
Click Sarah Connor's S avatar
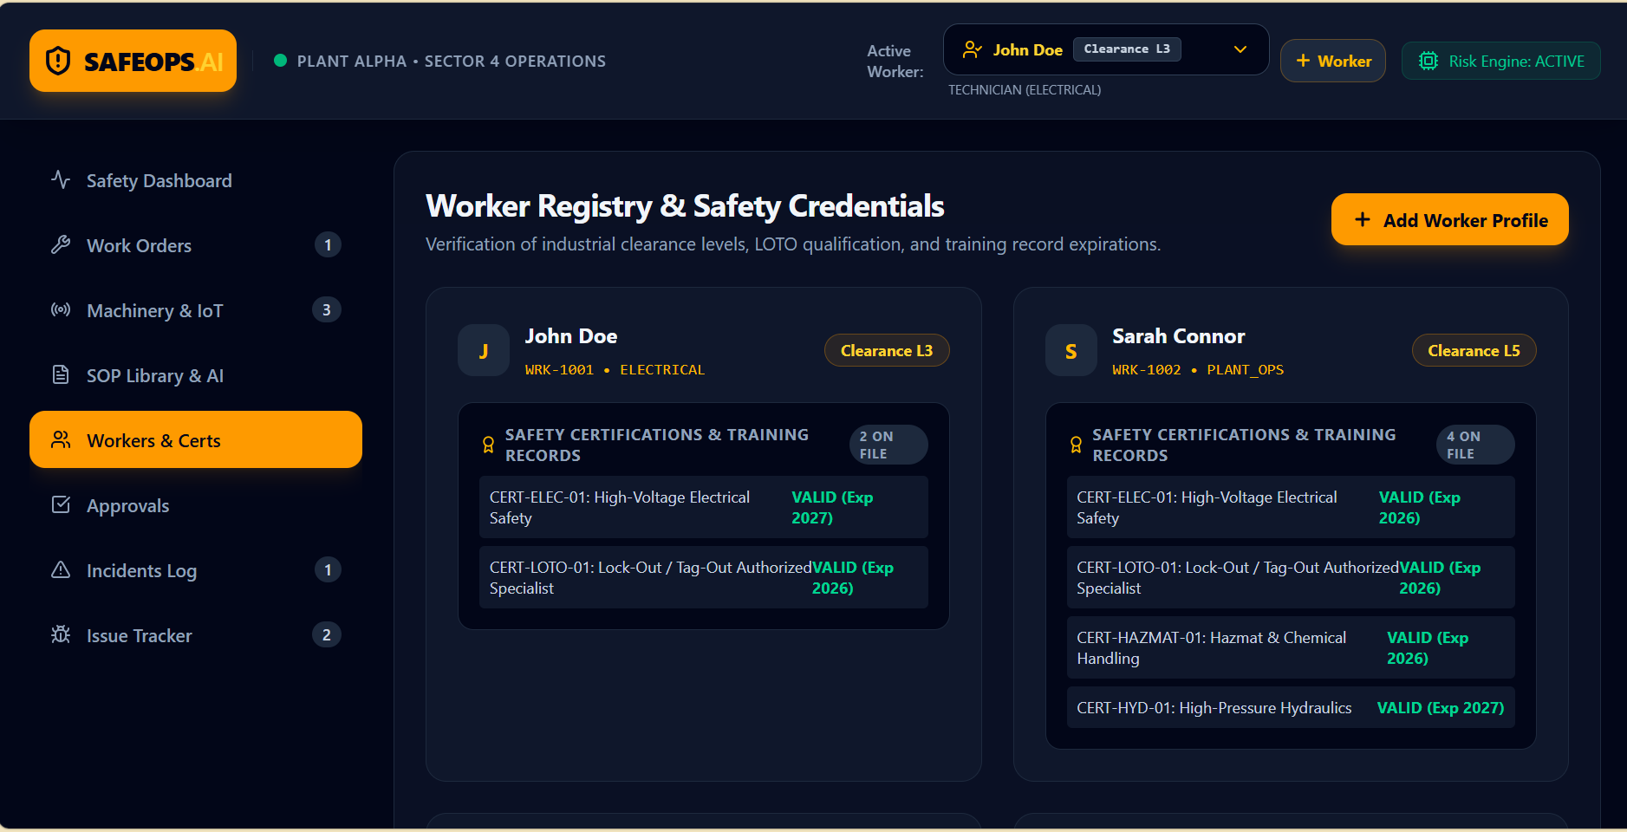(x=1071, y=350)
